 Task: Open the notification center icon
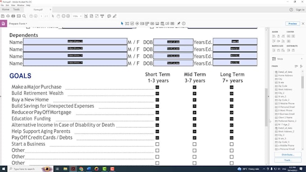coord(301,169)
